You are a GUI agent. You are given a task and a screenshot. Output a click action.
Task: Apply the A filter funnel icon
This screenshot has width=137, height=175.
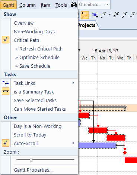point(116,15)
